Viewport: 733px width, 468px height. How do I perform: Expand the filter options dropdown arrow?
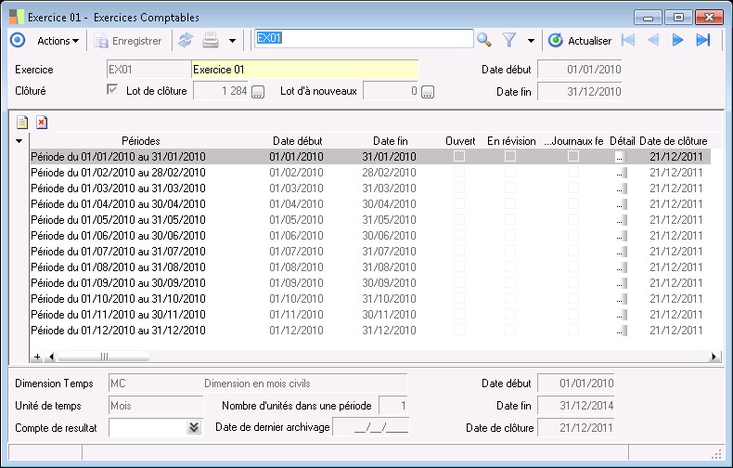tap(531, 41)
